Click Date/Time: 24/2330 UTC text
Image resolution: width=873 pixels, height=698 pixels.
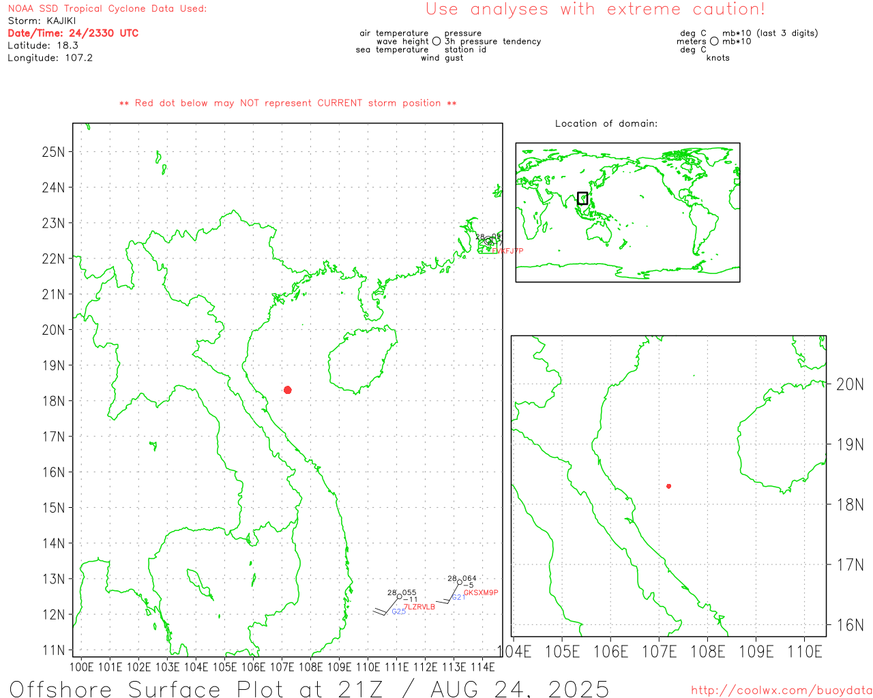73,33
